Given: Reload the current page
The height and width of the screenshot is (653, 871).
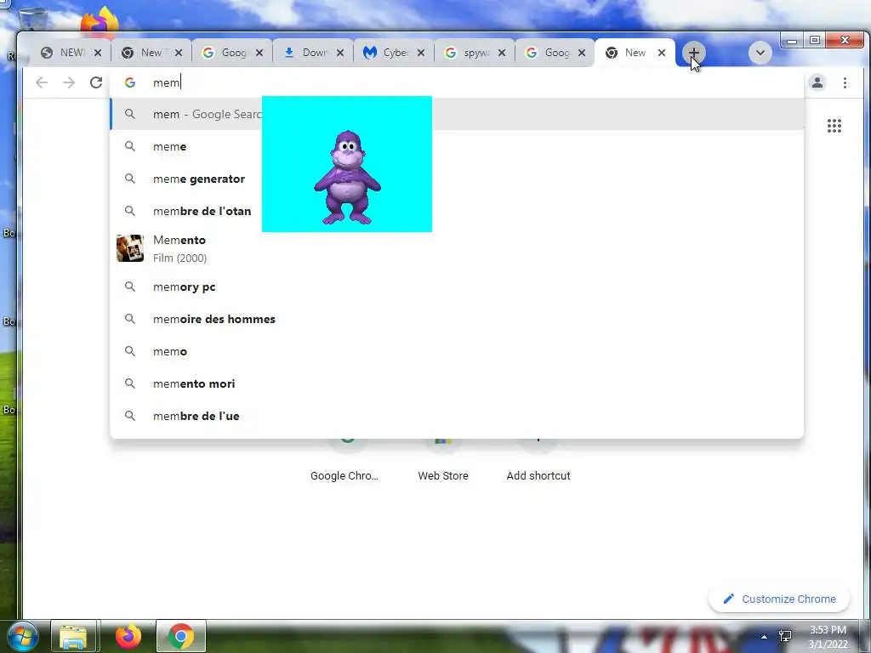Looking at the screenshot, I should (96, 82).
